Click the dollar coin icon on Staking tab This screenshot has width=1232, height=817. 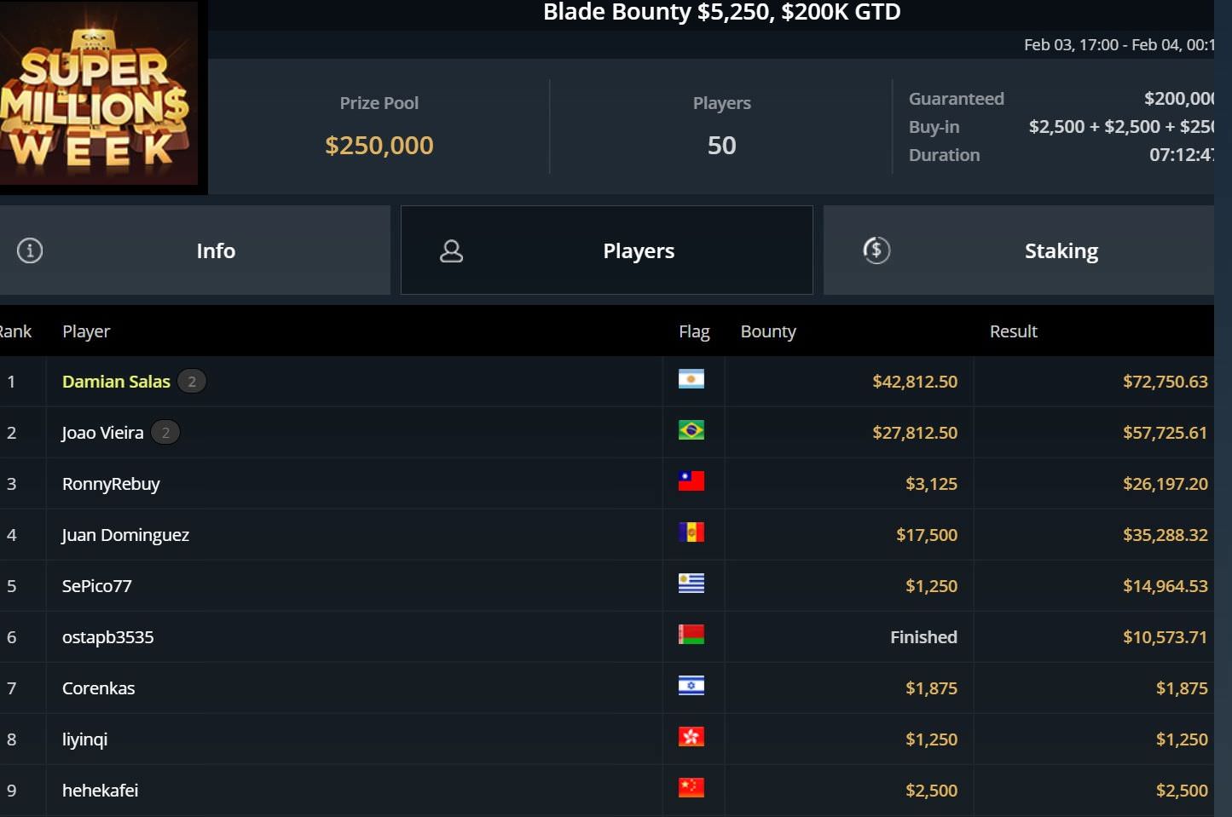point(876,250)
